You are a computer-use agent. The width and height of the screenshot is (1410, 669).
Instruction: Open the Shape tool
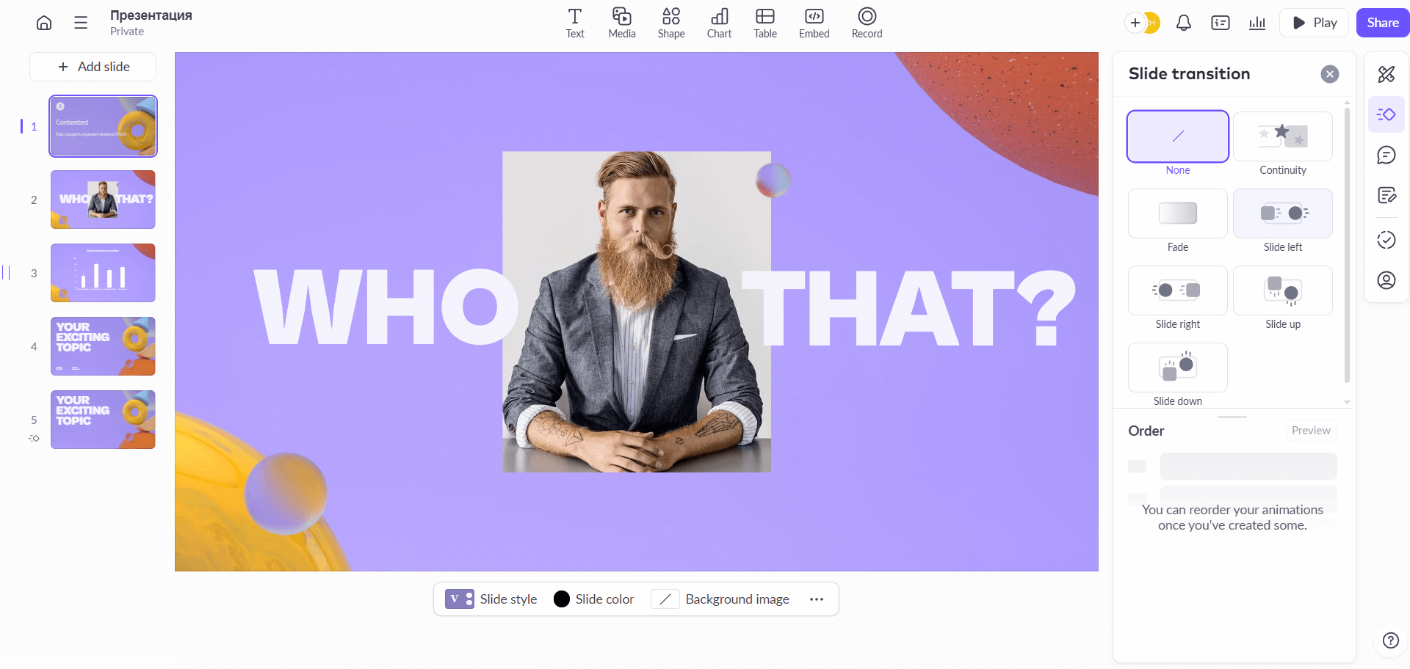pos(671,23)
